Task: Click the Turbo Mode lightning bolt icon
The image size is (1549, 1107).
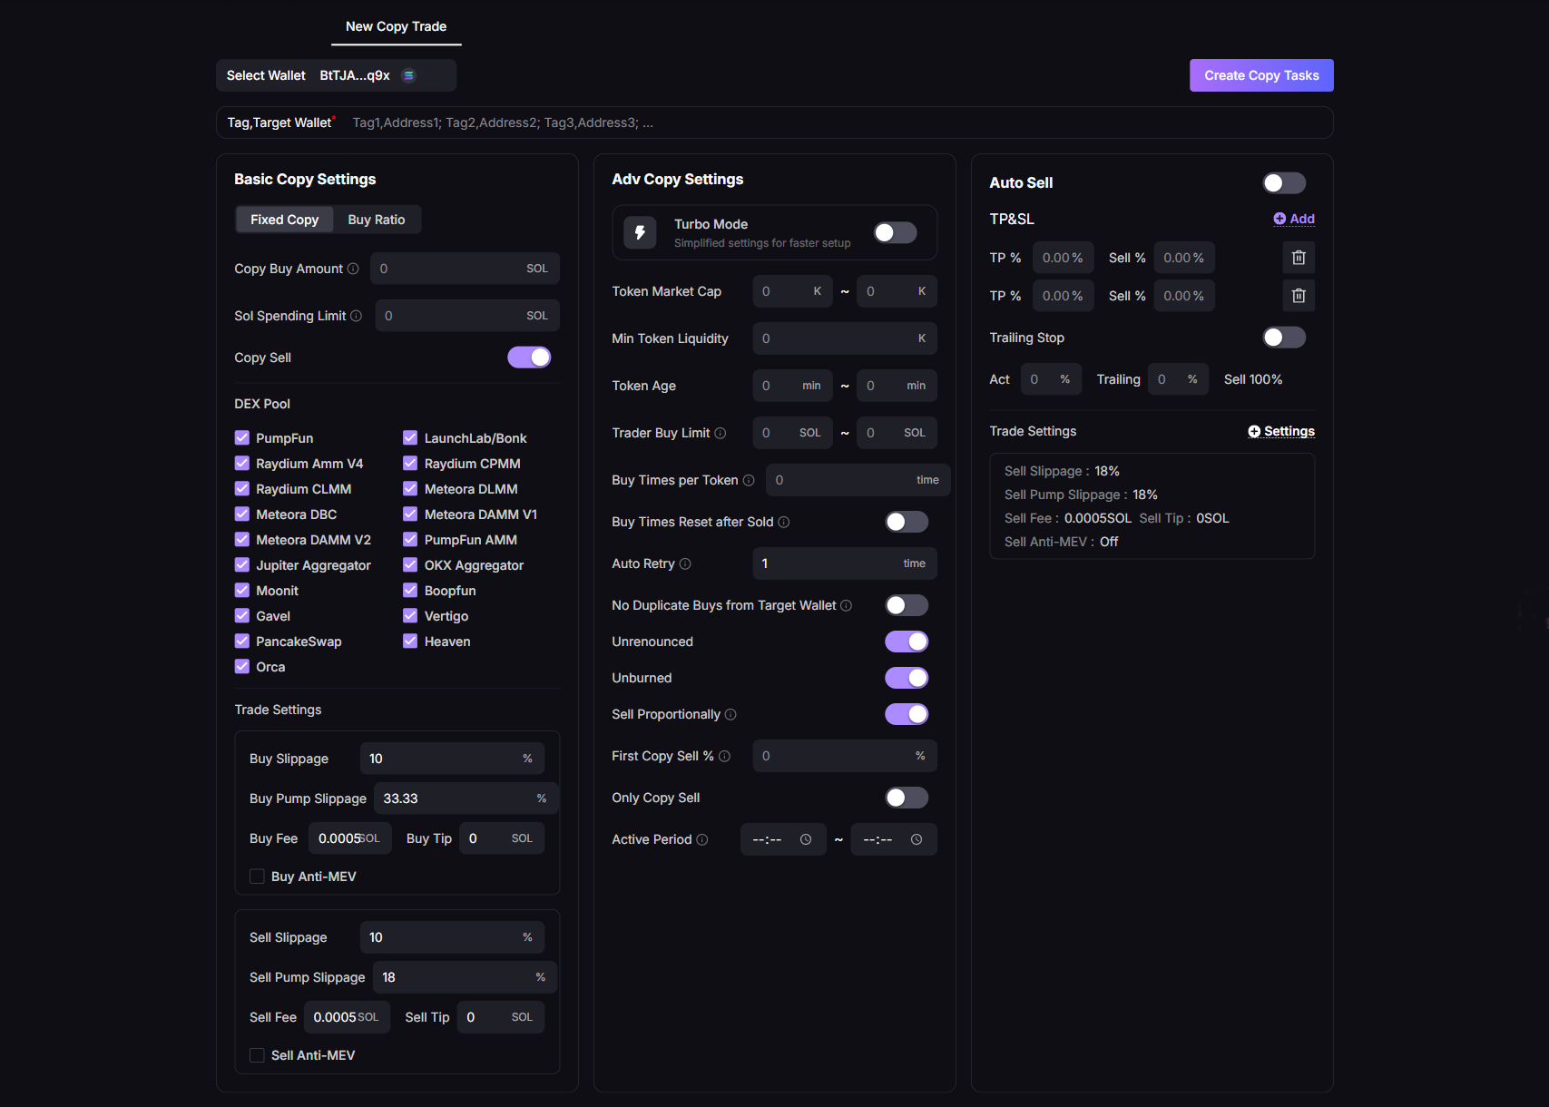Action: (640, 232)
